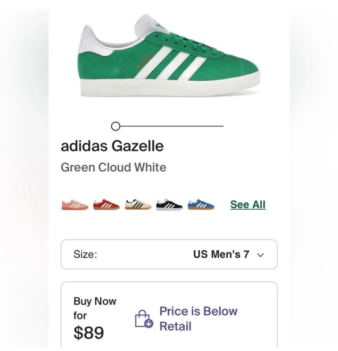Click the adidas Gazelle product title
338x351 pixels.
coord(112,146)
